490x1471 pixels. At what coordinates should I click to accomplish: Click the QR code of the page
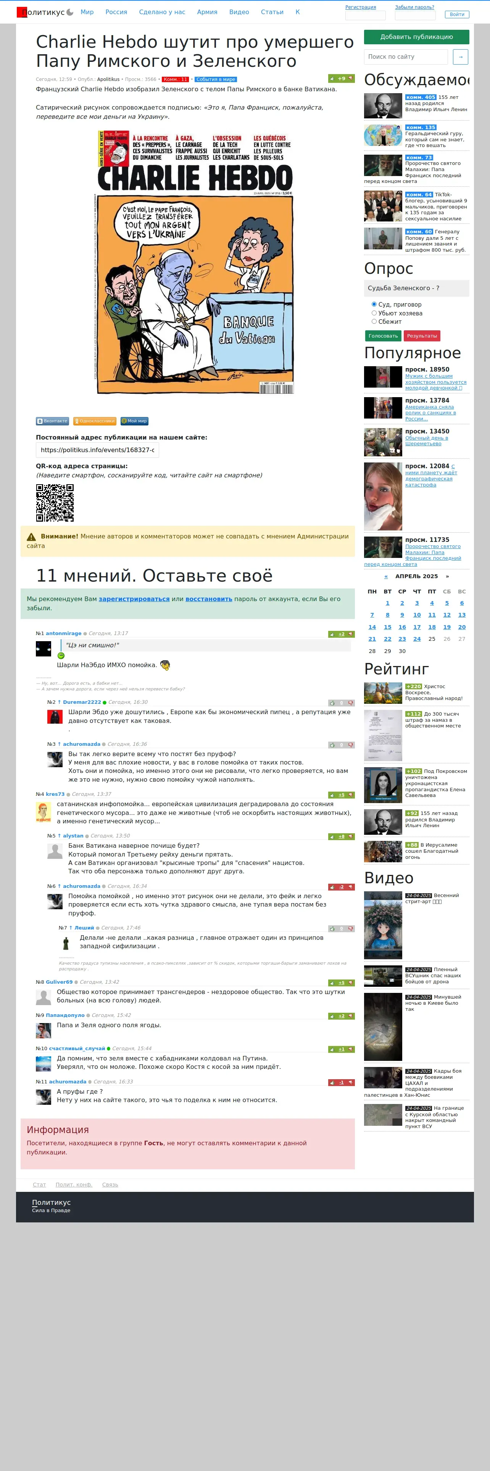point(55,503)
